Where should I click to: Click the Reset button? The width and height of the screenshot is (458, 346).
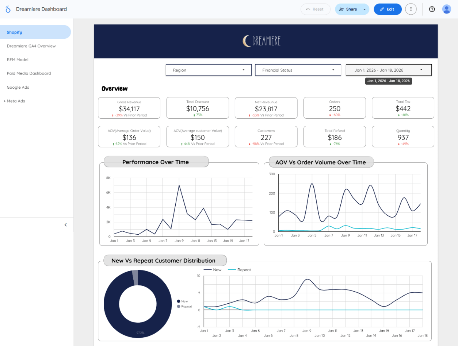point(315,9)
